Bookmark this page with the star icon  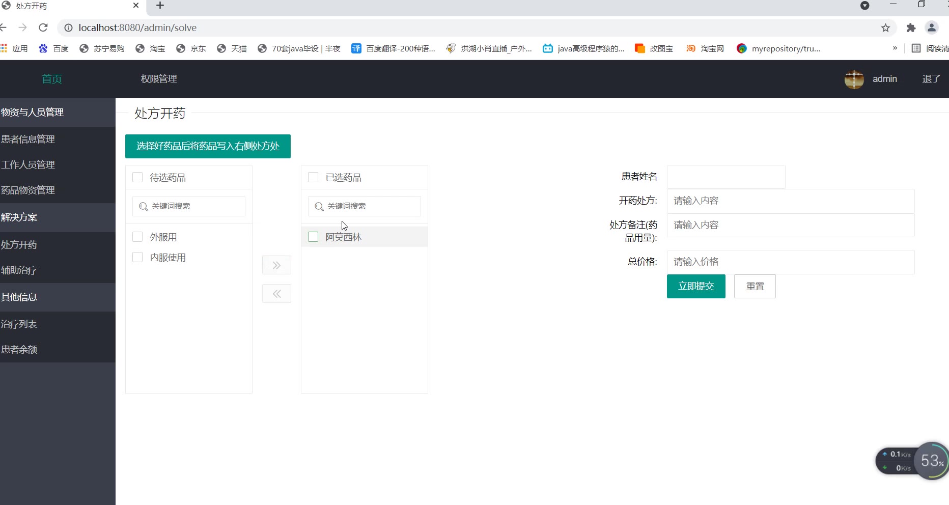[886, 28]
